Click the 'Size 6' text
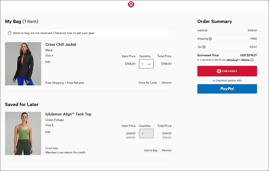This screenshot has width=269, height=171. (x=49, y=125)
